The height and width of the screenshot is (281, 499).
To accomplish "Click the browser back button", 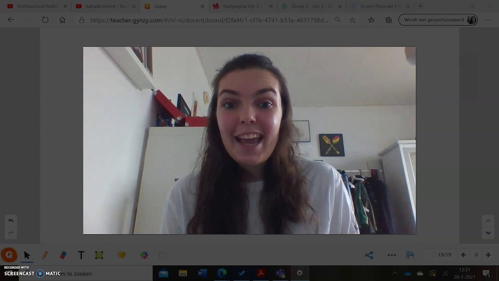I will pyautogui.click(x=11, y=20).
